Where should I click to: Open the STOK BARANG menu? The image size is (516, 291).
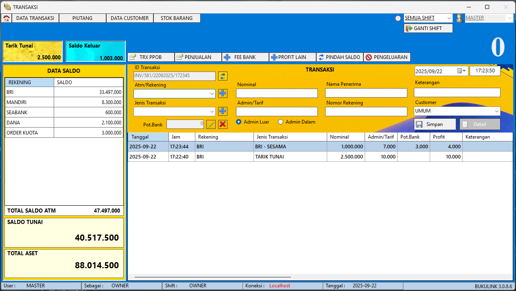(x=177, y=18)
